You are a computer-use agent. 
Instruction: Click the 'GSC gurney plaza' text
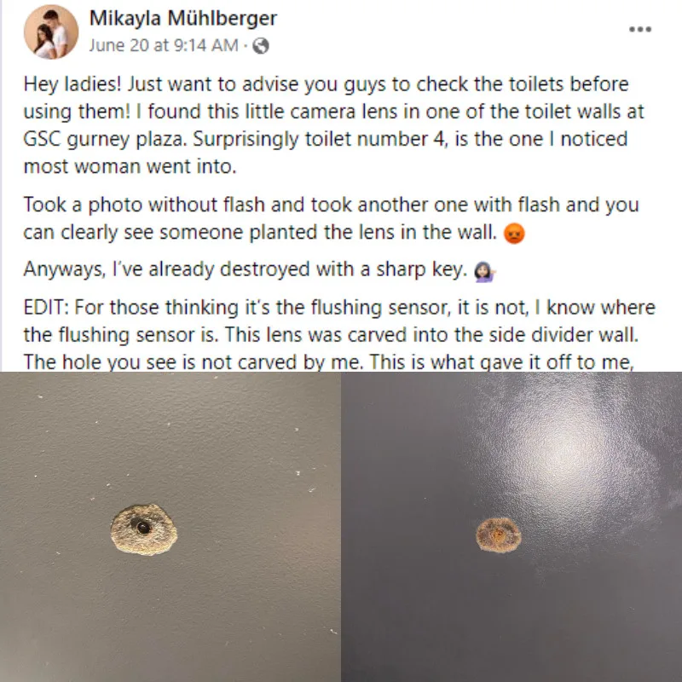pyautogui.click(x=104, y=139)
